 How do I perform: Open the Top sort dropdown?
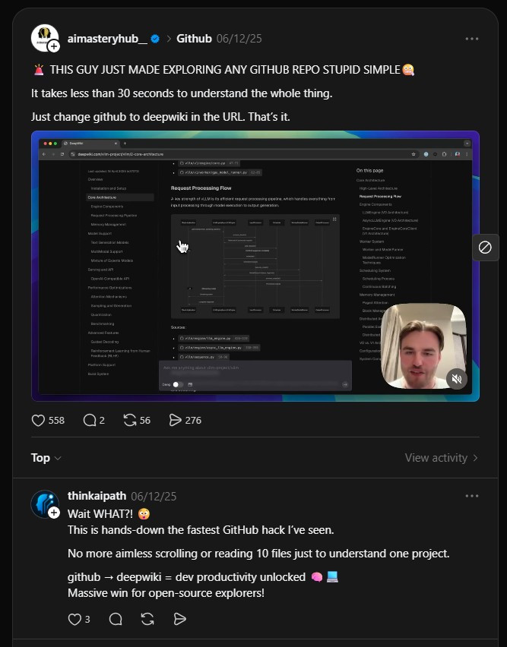coord(46,458)
